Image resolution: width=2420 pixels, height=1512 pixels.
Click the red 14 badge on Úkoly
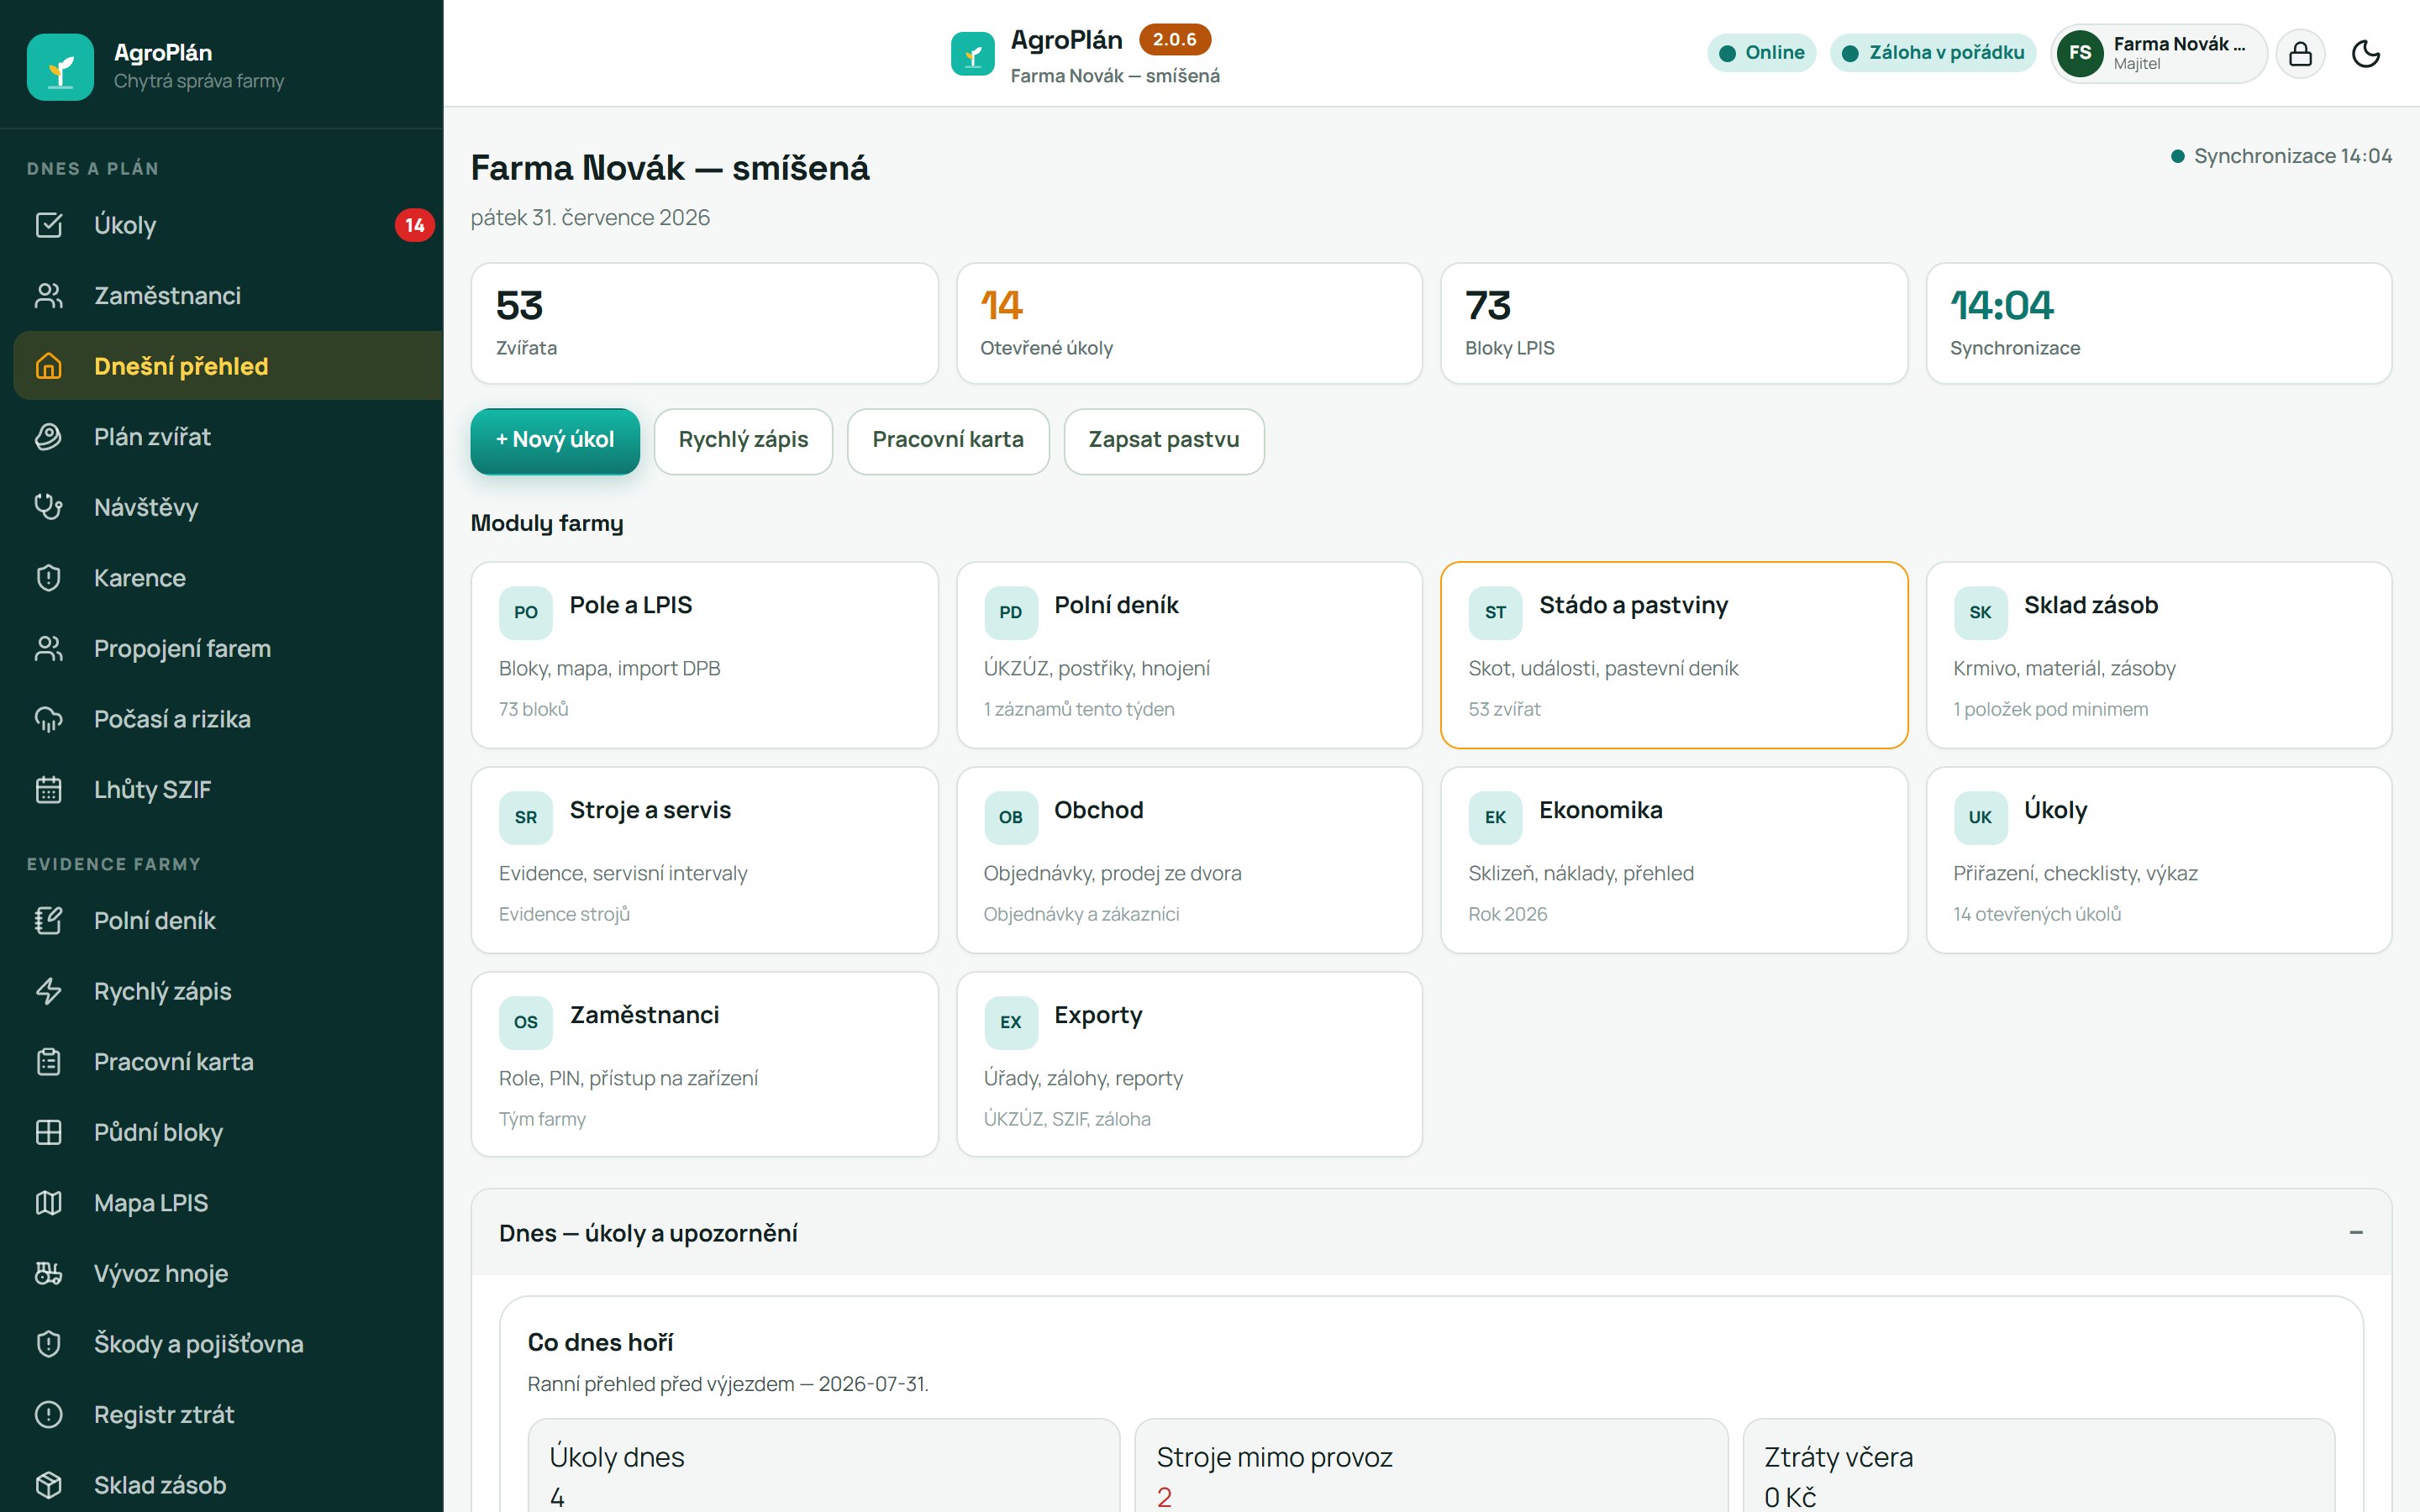click(414, 225)
